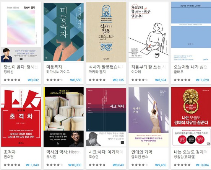This screenshot has height=170, width=211.
Task: Click star rating under 역사의 역사
Action: tap(55, 165)
